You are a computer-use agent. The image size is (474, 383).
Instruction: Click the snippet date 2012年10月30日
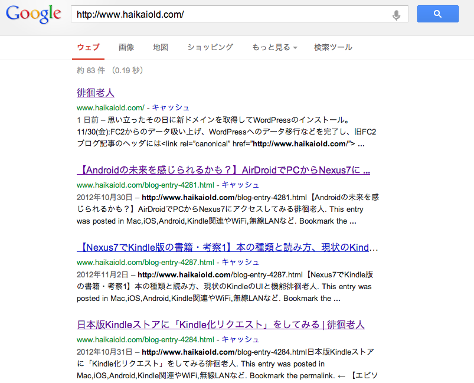click(104, 197)
